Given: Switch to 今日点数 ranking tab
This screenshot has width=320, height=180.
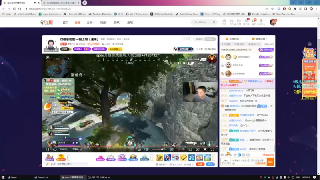Looking at the screenshot, I should 226,44.
